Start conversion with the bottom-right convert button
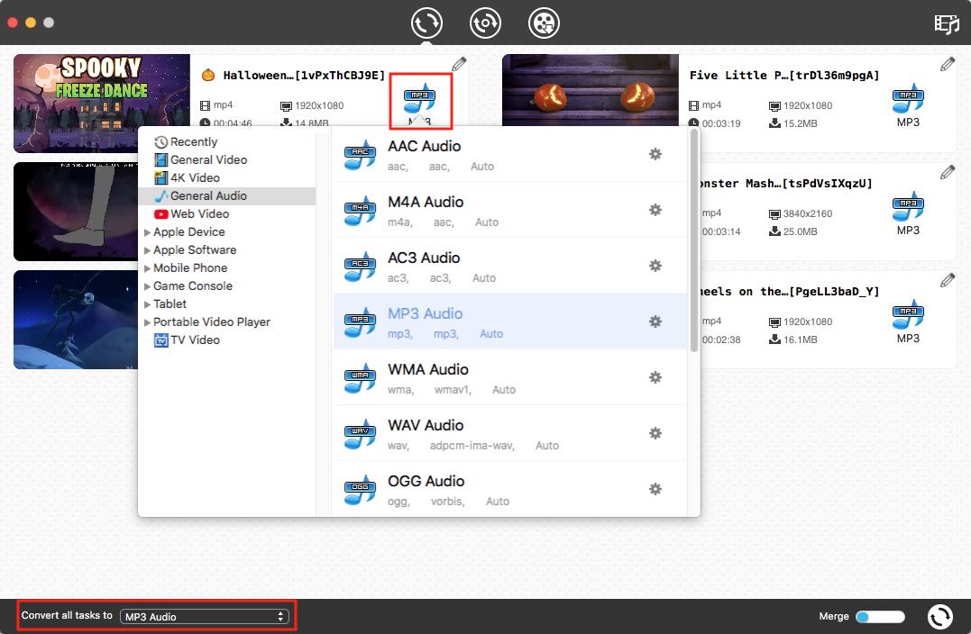Image resolution: width=971 pixels, height=634 pixels. [939, 616]
